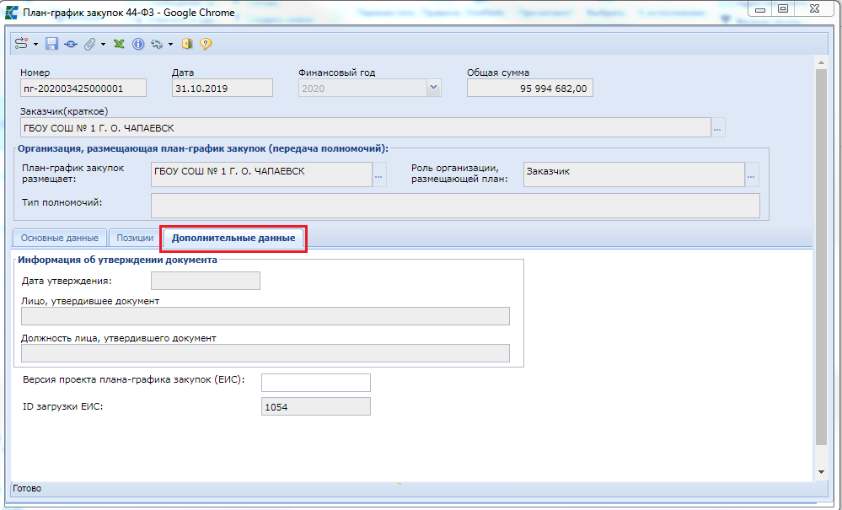842x510 pixels.
Task: Export to Excel using the green X icon
Action: (120, 44)
